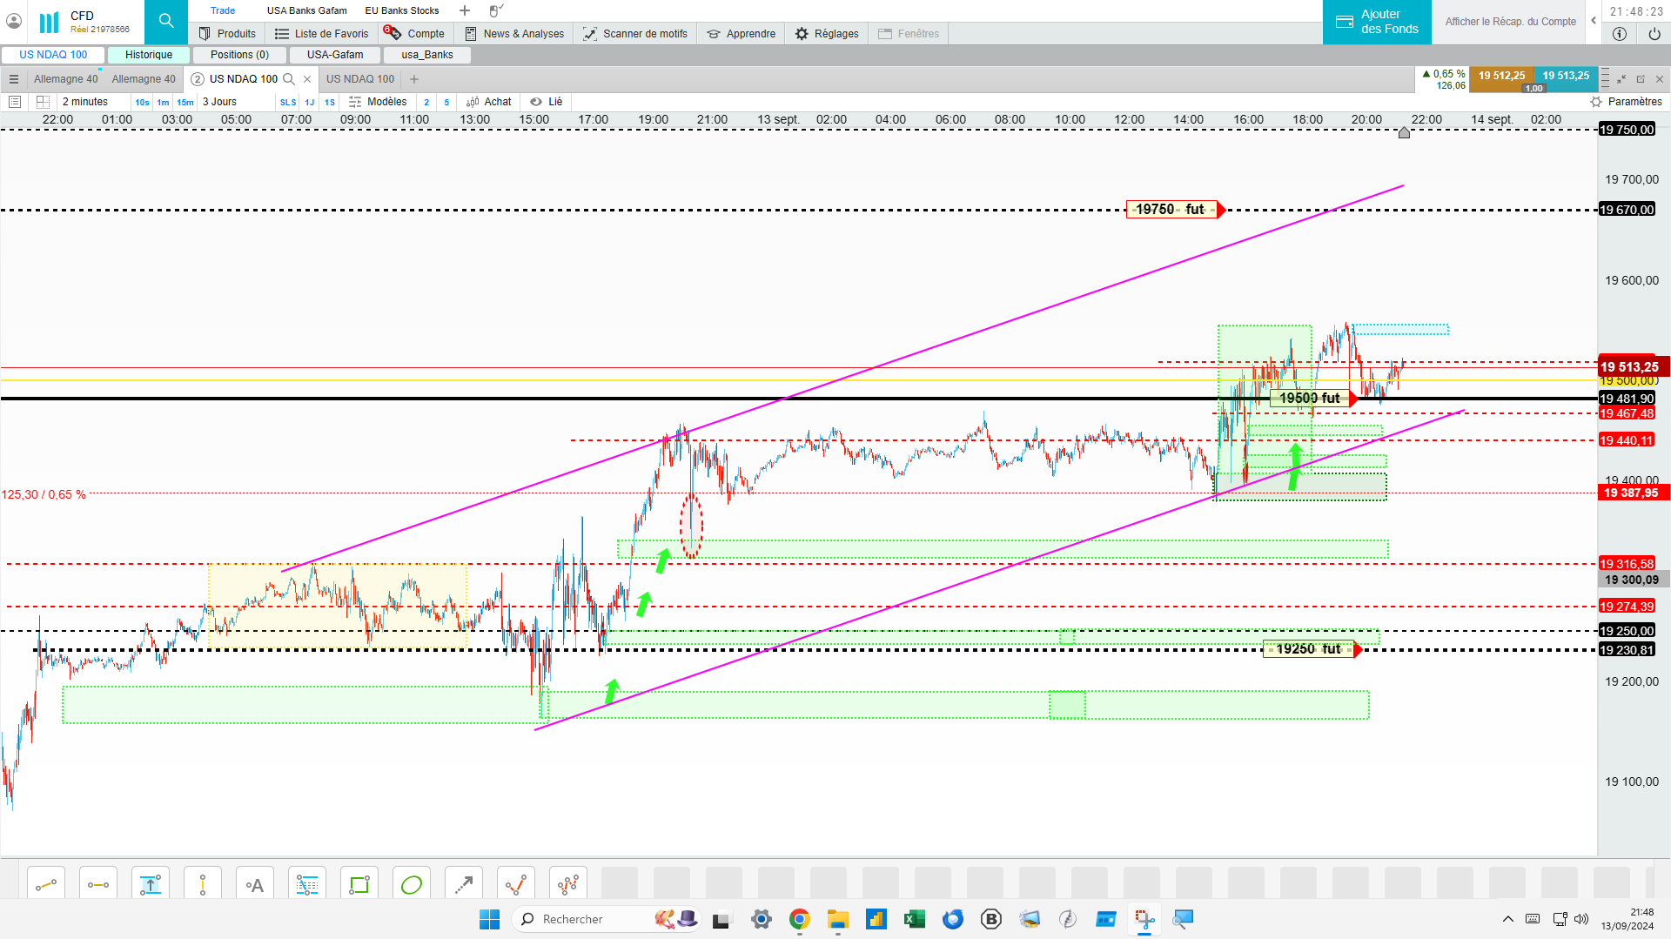The width and height of the screenshot is (1671, 939).
Task: Open the 3 Jours period dropdown
Action: 220,102
